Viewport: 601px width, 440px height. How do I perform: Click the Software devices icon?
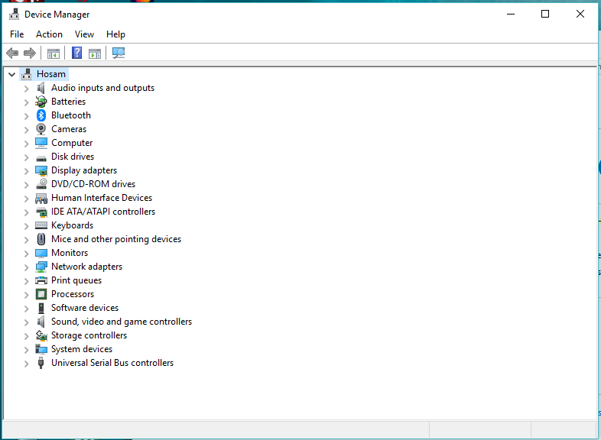point(41,308)
